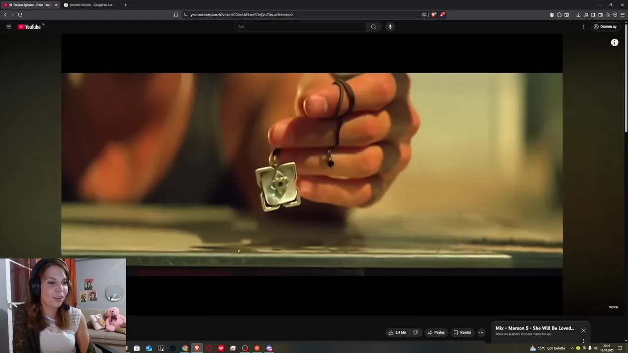Toggle the browser sidebar panel icon

tap(593, 15)
